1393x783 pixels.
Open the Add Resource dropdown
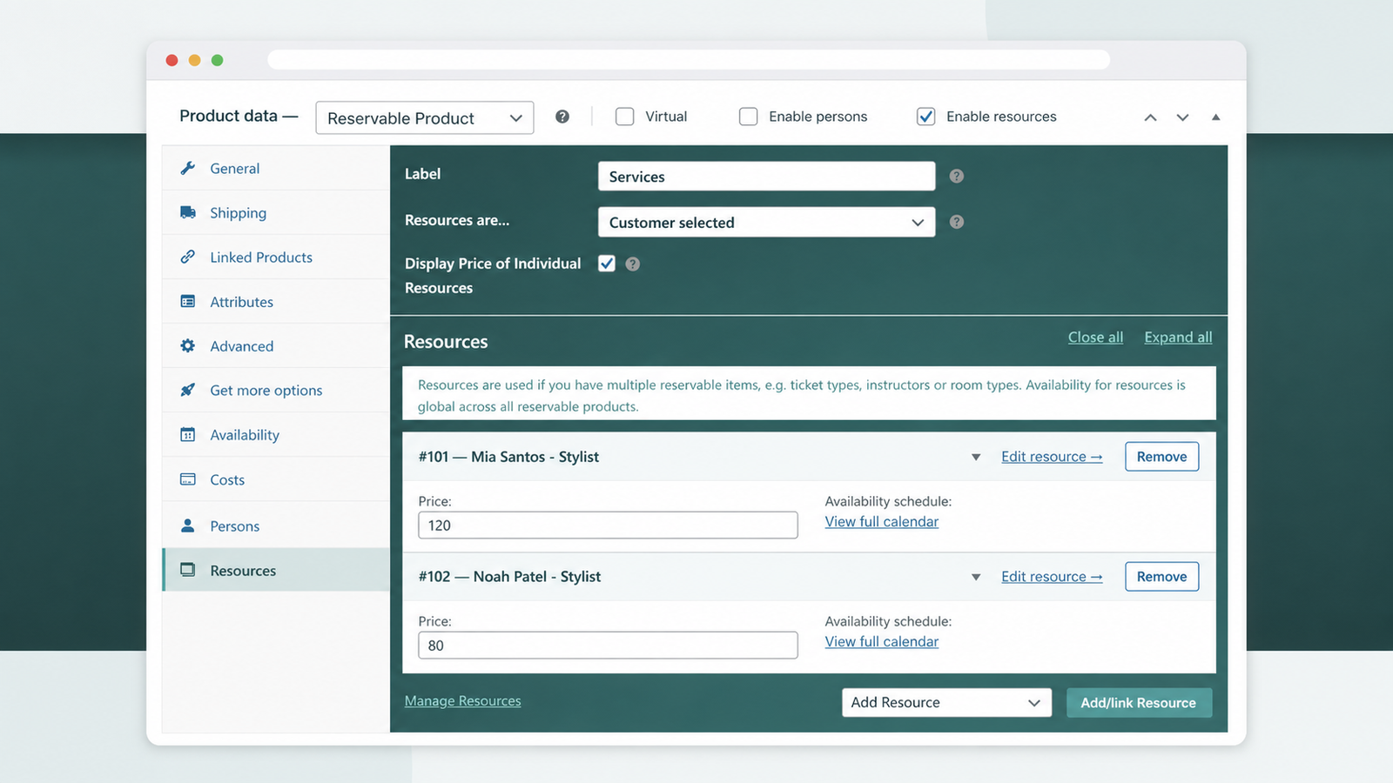[946, 703]
